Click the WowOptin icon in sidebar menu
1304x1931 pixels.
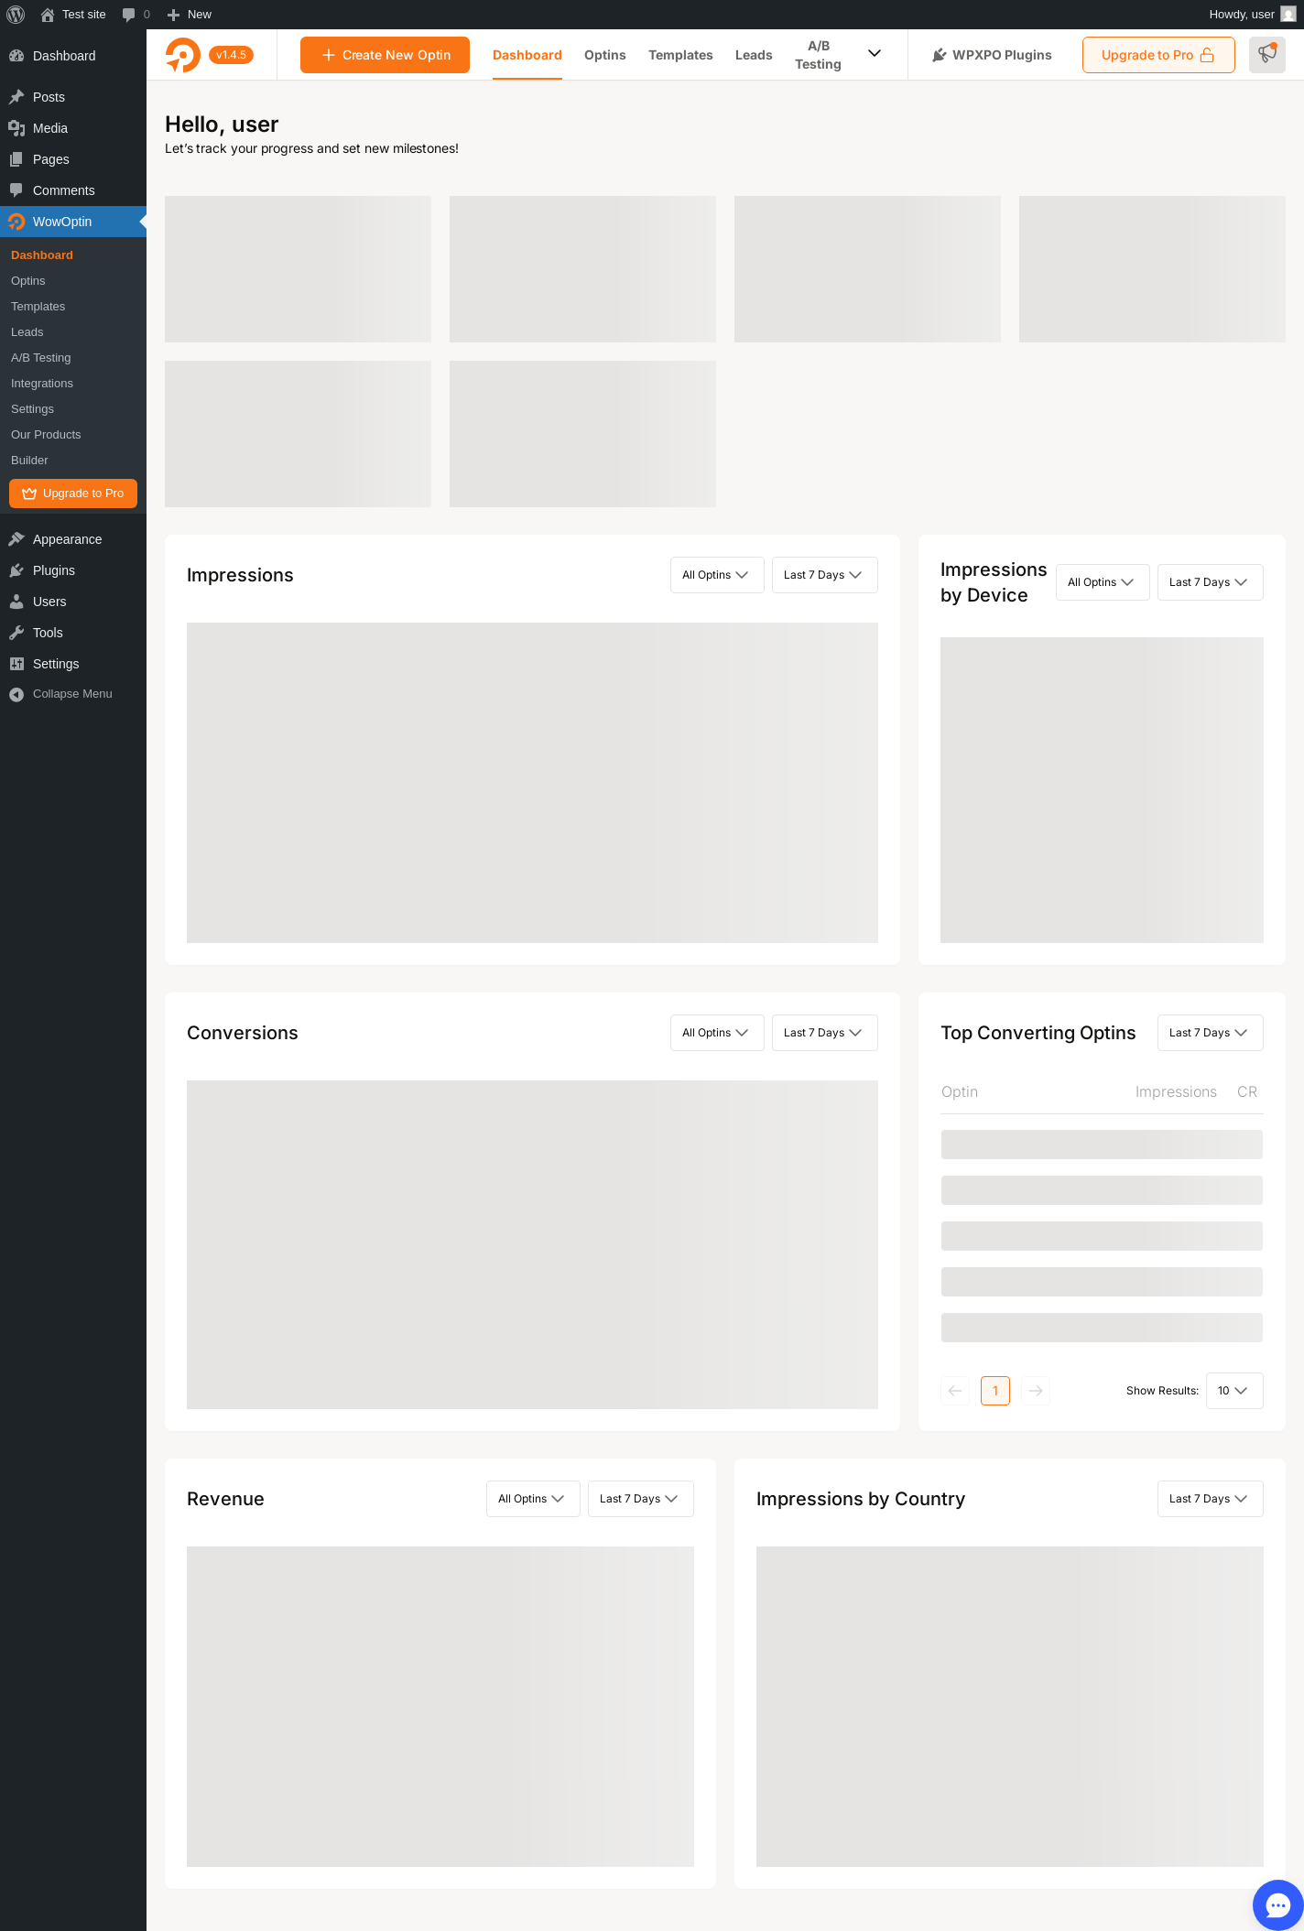click(16, 222)
